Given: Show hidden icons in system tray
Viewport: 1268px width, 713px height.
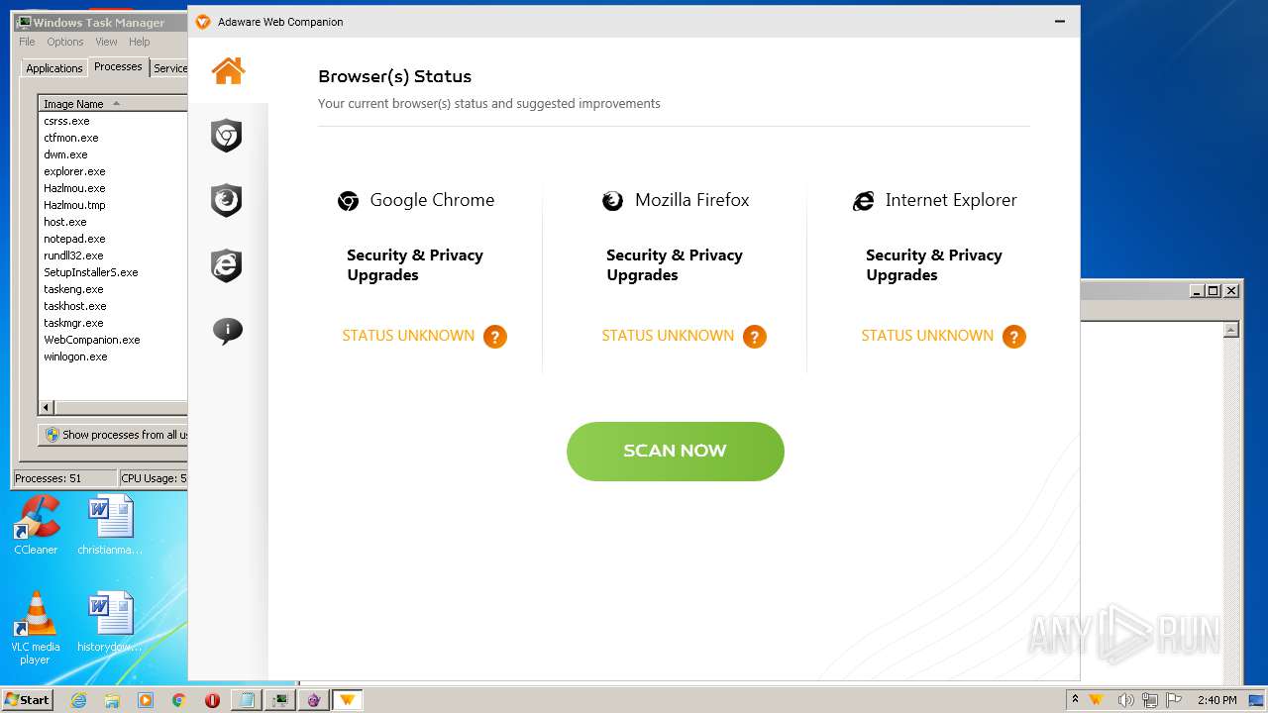Looking at the screenshot, I should (x=1075, y=699).
